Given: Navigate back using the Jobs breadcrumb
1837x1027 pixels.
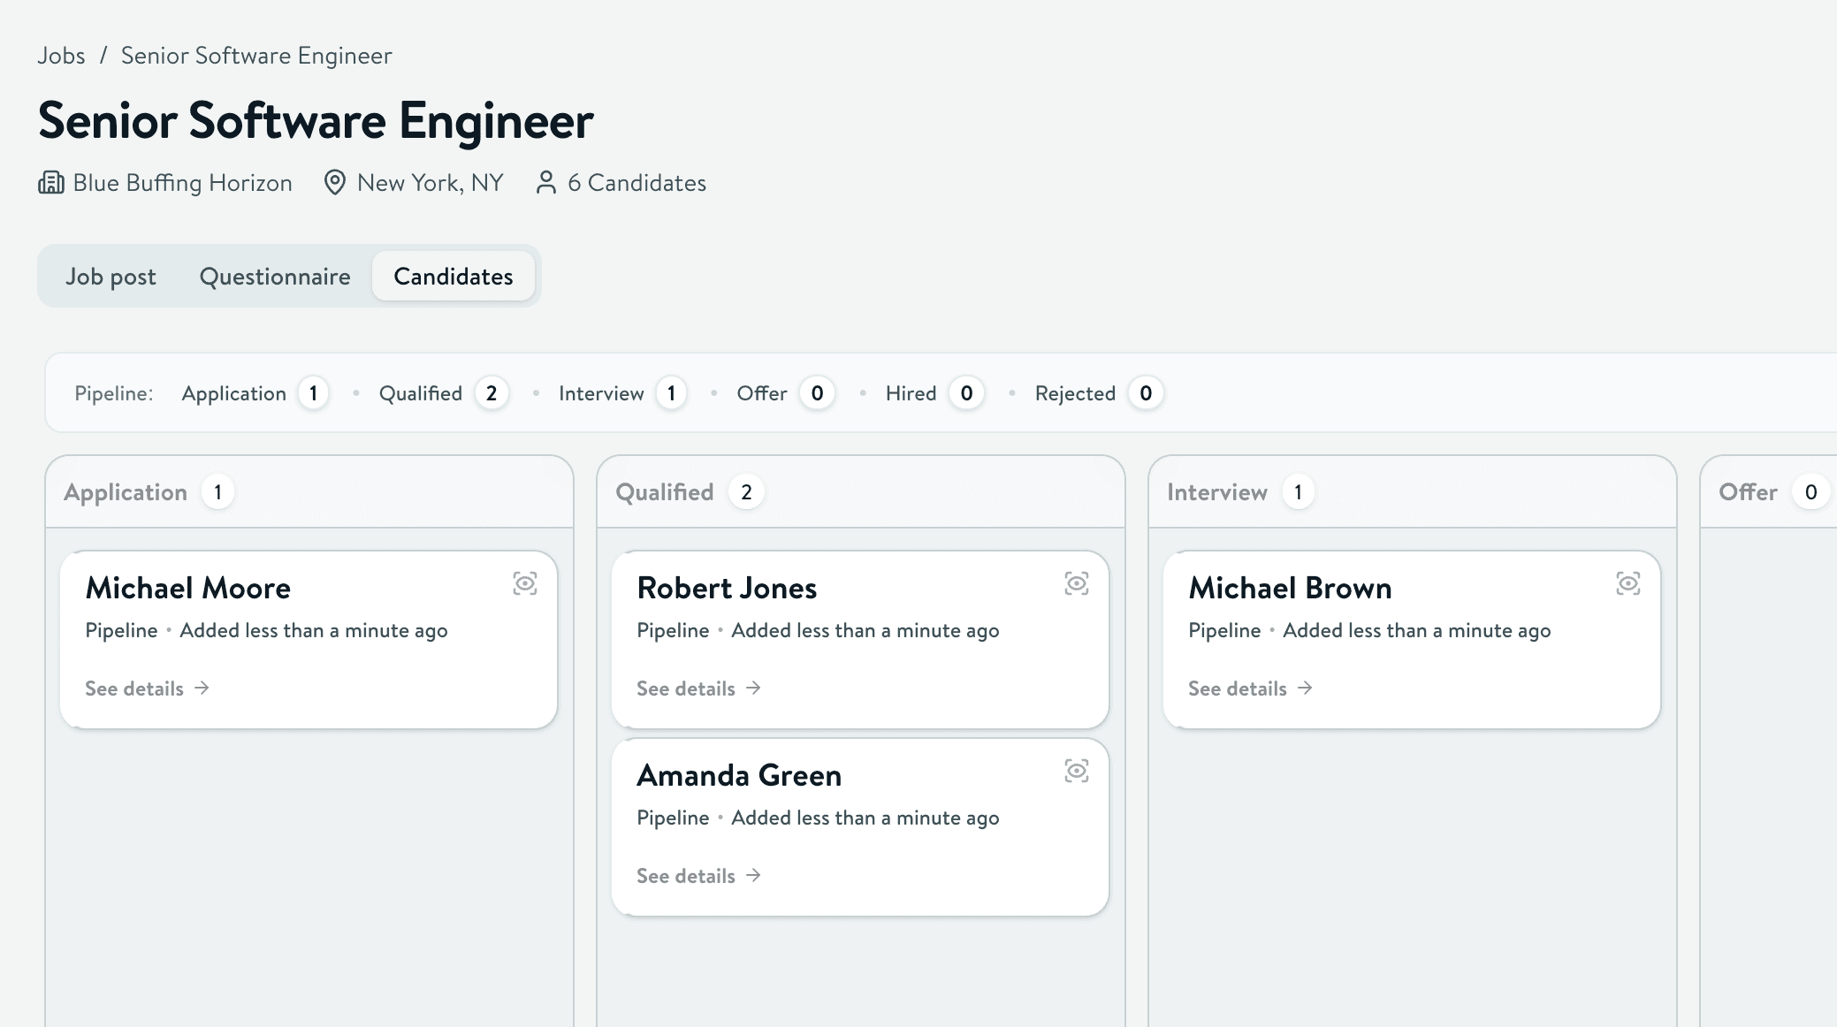Looking at the screenshot, I should 61,55.
